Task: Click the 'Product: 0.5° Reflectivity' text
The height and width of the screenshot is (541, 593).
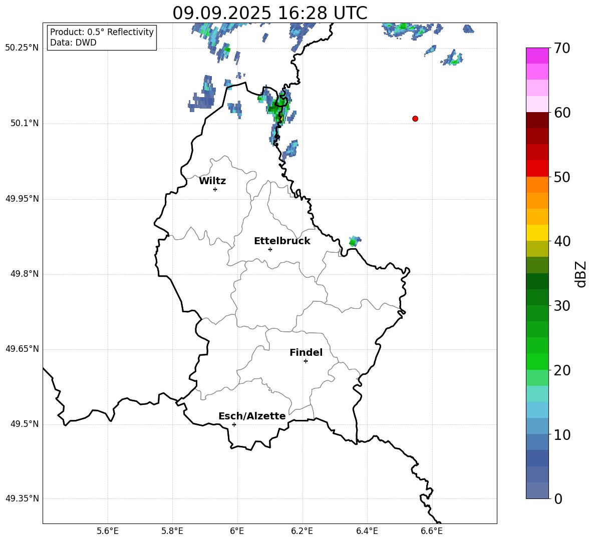Action: click(102, 32)
